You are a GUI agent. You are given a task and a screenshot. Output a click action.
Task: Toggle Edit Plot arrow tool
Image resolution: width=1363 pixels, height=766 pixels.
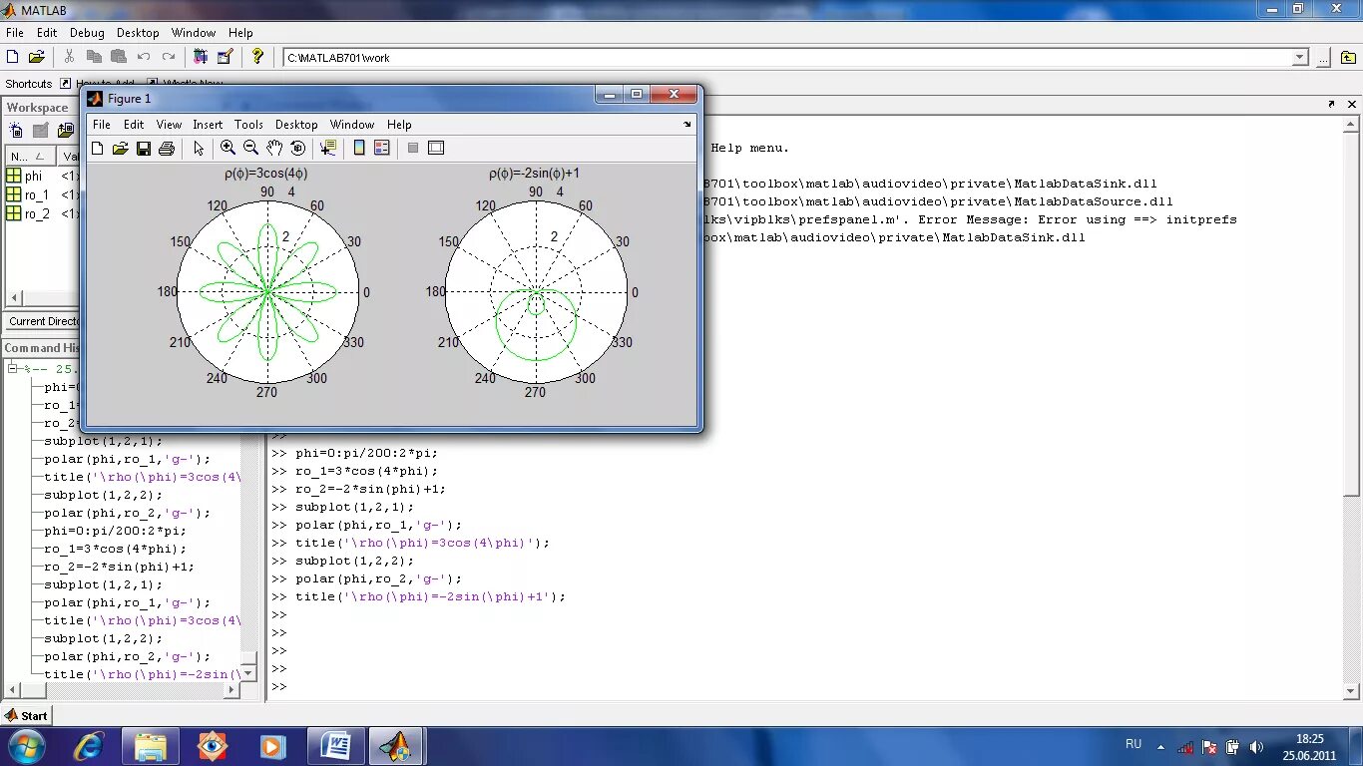coord(199,149)
